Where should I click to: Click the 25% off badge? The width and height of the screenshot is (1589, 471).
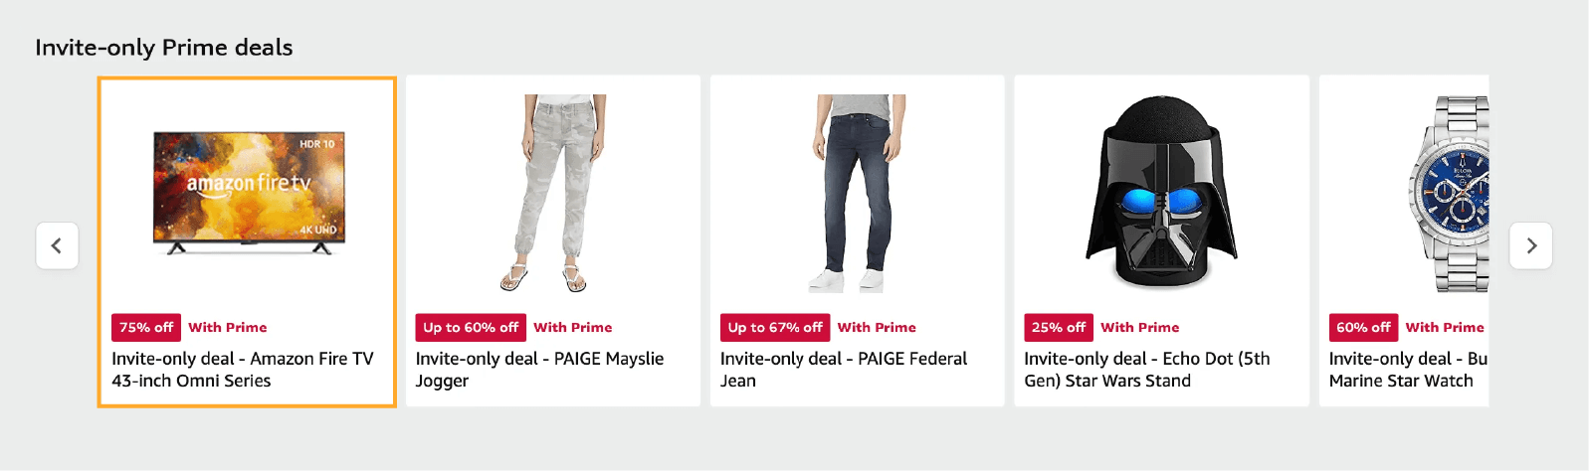[1059, 327]
